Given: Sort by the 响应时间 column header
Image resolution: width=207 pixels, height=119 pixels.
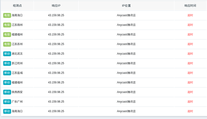Looking at the screenshot, I should point(190,6).
